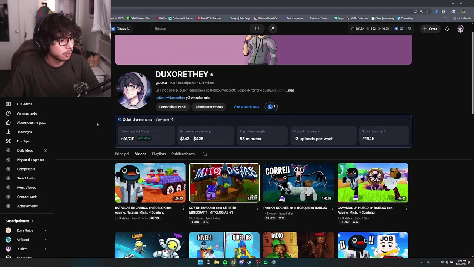Open vidIQ stats showing 381.6K views
The height and width of the screenshot is (267, 474).
click(358, 29)
